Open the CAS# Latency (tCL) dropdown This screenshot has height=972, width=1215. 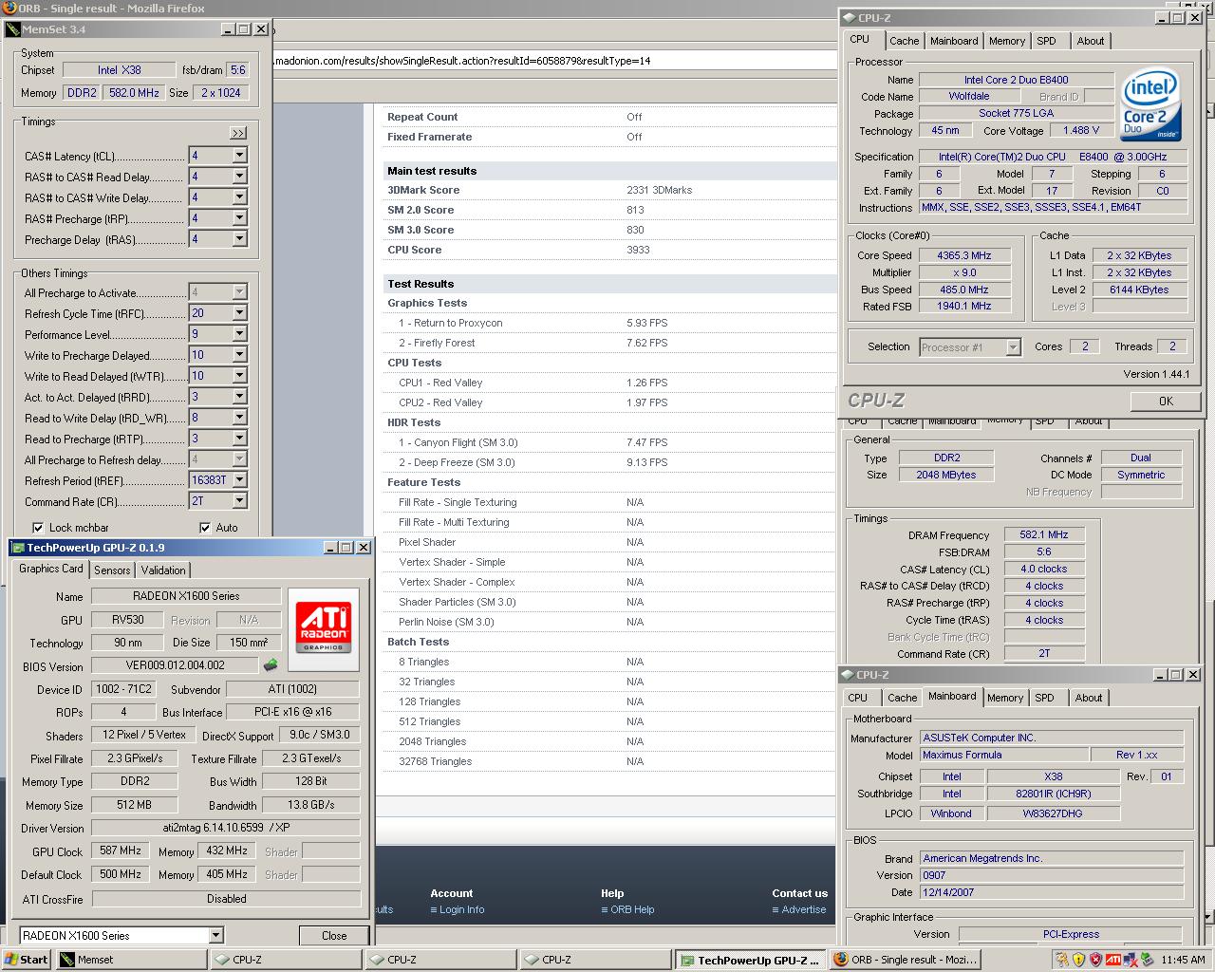click(239, 156)
